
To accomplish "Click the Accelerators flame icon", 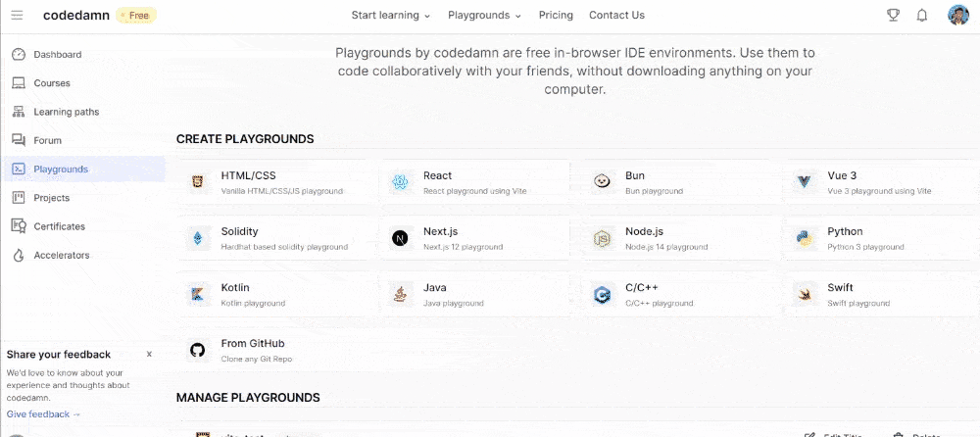I will (x=18, y=255).
